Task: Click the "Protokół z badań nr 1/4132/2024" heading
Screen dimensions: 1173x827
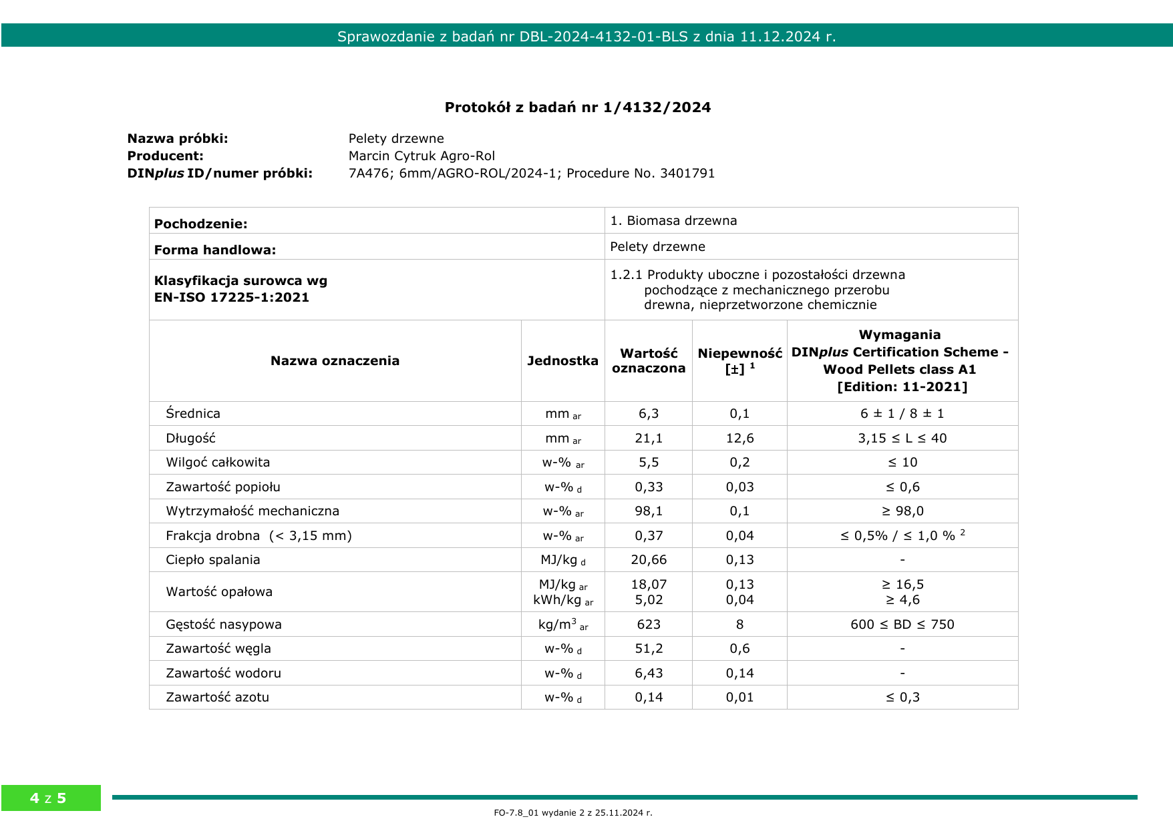Action: (x=577, y=107)
